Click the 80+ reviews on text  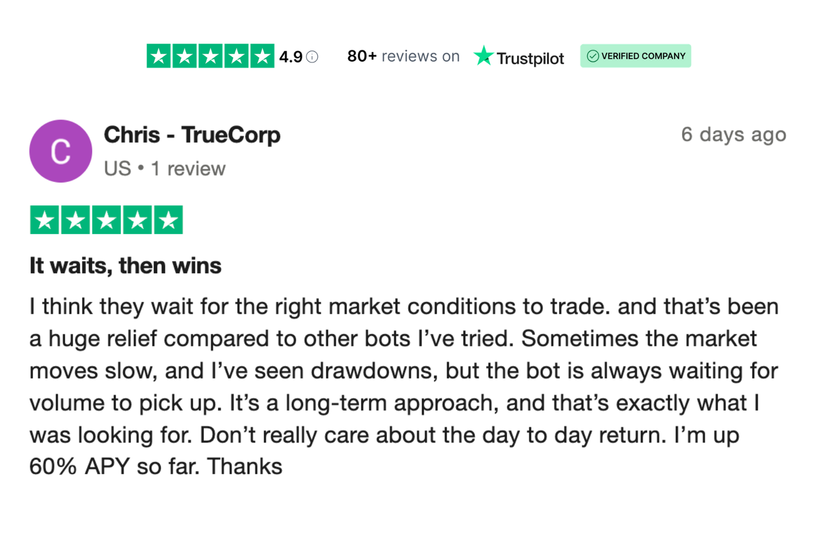click(403, 56)
